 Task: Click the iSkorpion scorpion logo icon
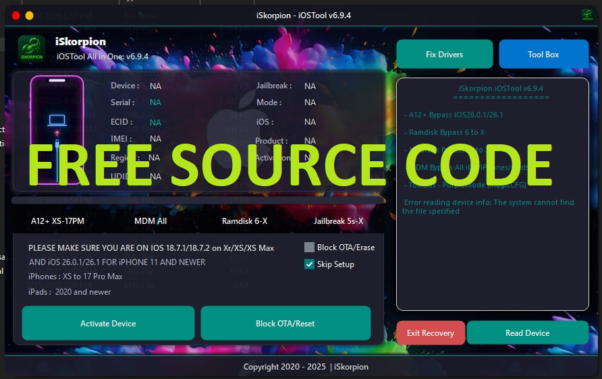tap(32, 49)
